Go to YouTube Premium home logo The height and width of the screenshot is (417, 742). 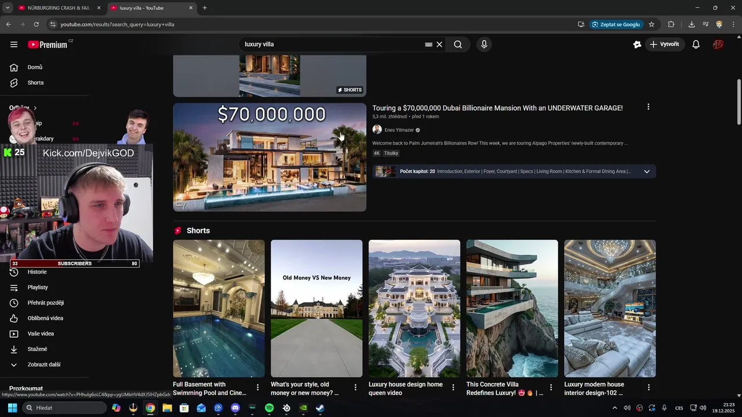pyautogui.click(x=48, y=45)
